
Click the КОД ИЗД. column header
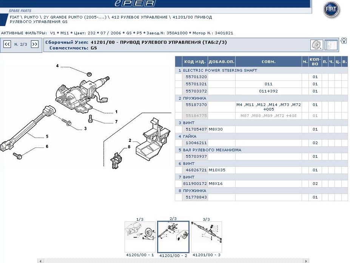(195, 62)
